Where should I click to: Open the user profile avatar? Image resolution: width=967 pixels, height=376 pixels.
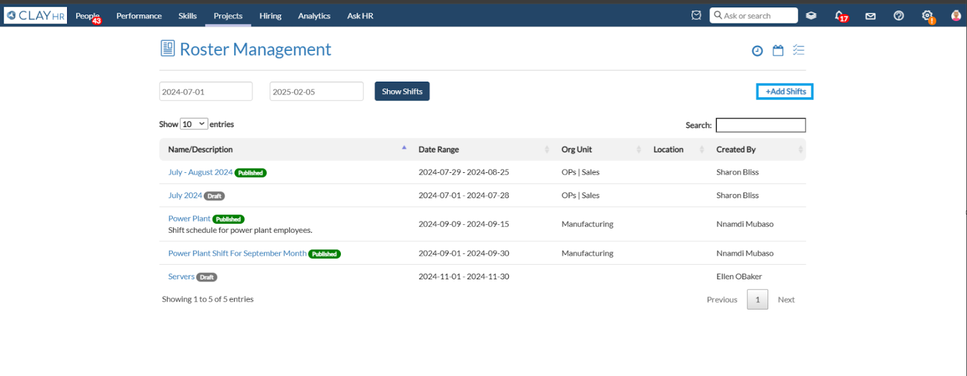click(956, 16)
